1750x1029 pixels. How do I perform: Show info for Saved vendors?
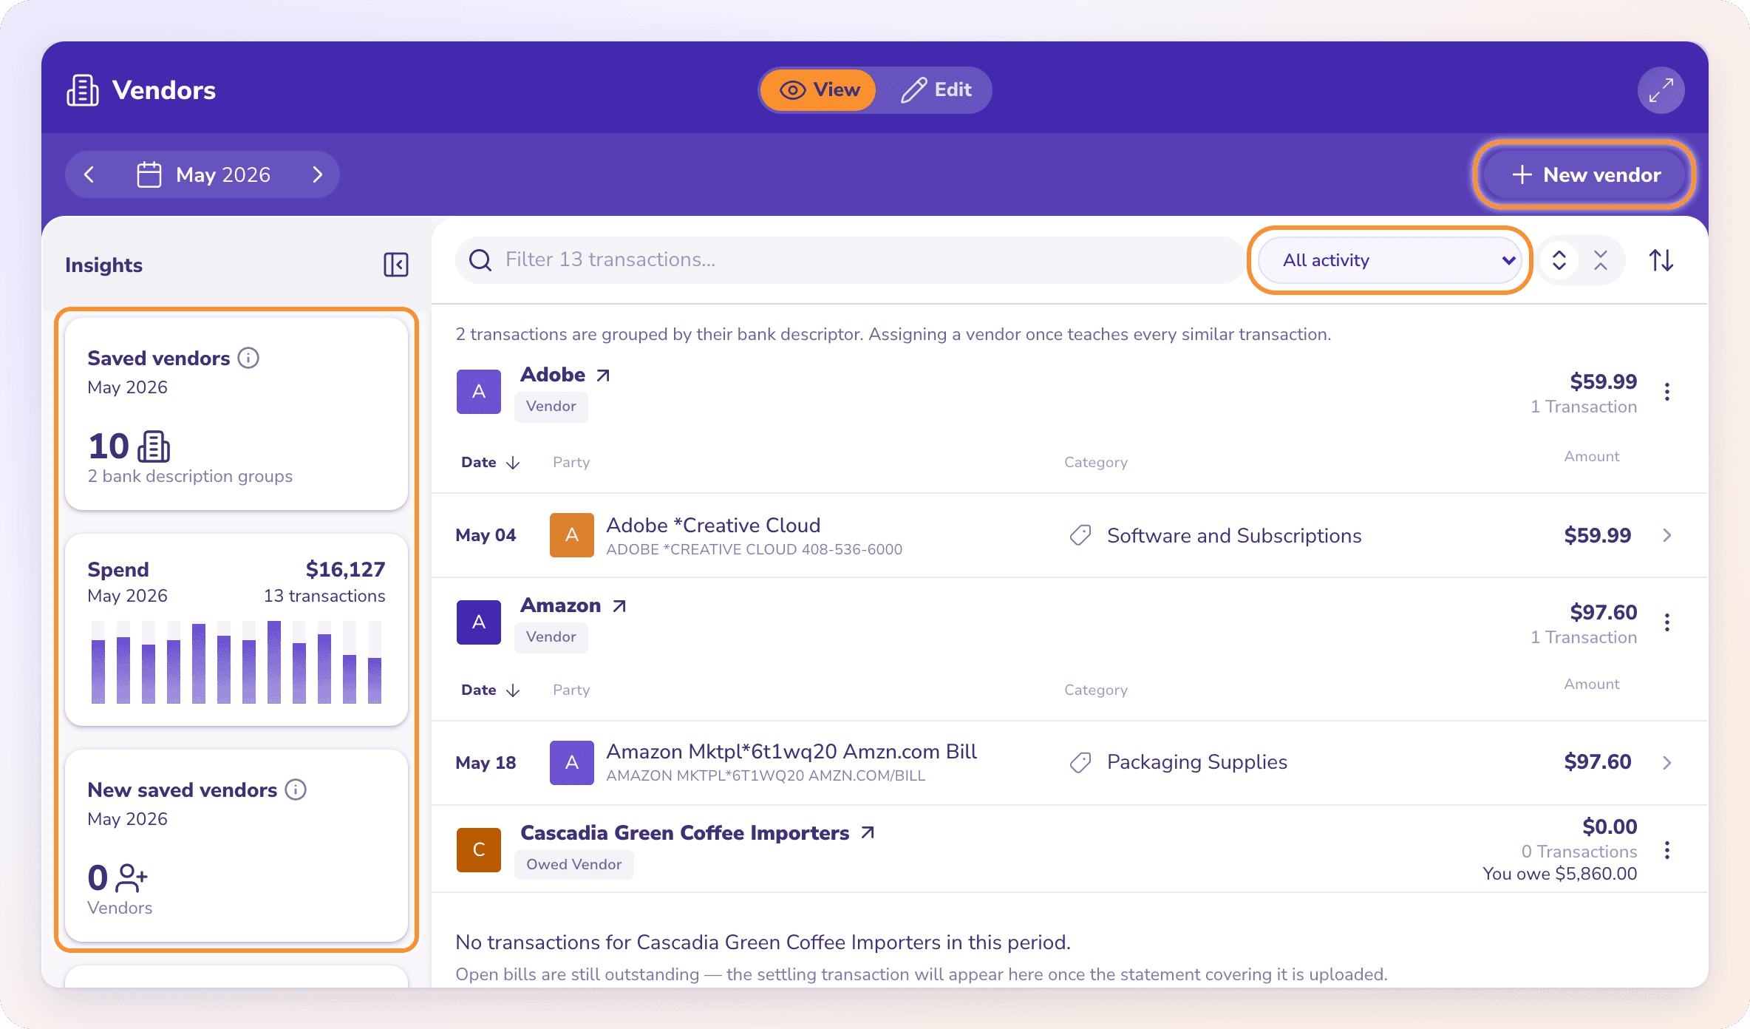[x=248, y=358]
